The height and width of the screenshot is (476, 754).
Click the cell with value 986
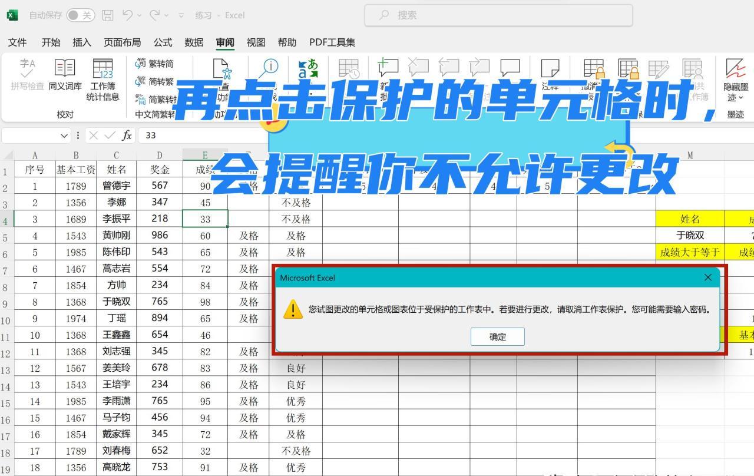click(160, 235)
